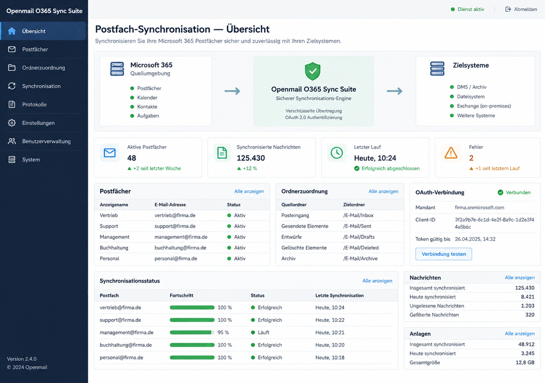Click the Exchange (on-premises) target entry
545x383 pixels.
click(x=484, y=106)
